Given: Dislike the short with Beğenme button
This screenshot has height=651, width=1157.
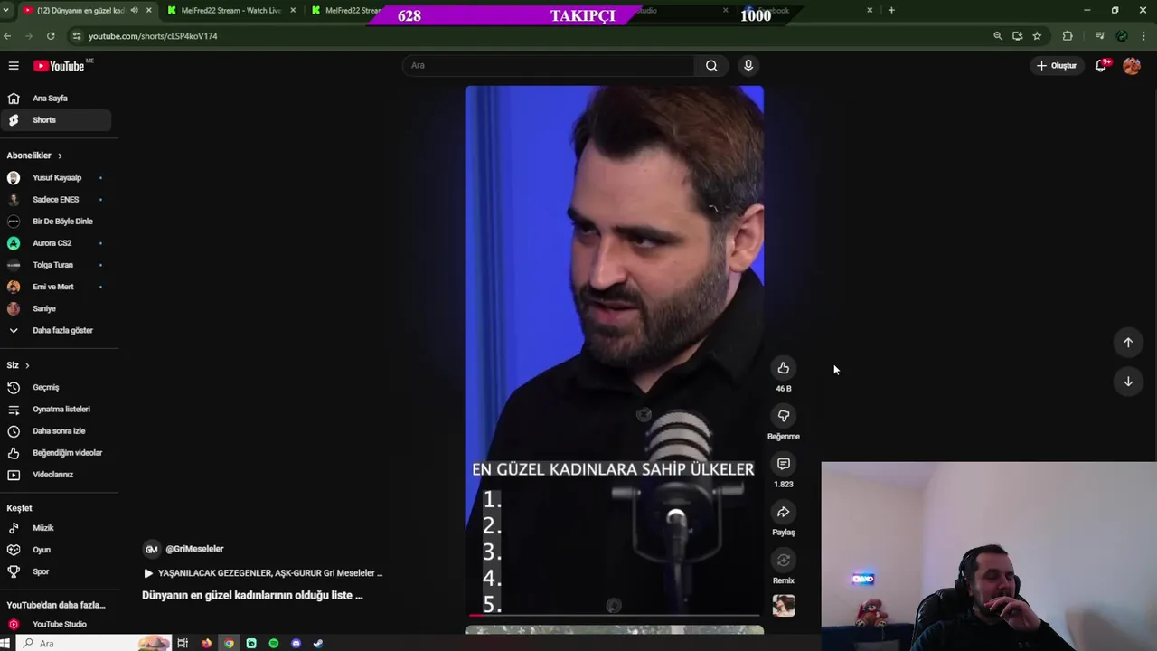Looking at the screenshot, I should [784, 416].
